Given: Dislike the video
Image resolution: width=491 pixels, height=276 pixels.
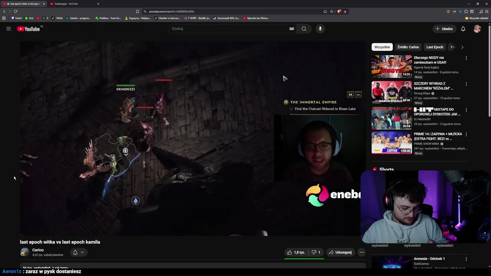Looking at the screenshot, I should [x=316, y=252].
